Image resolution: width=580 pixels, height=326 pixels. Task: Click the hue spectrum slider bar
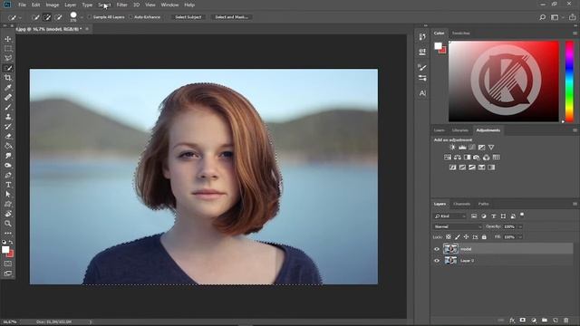click(570, 81)
